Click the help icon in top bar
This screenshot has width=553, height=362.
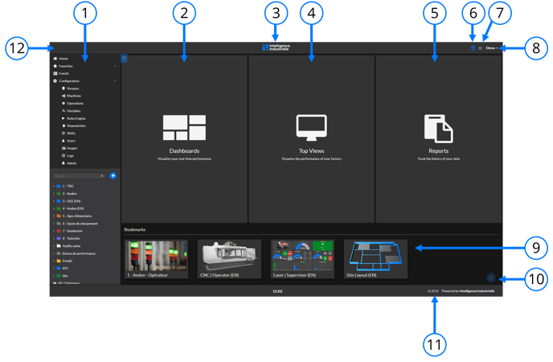point(473,48)
